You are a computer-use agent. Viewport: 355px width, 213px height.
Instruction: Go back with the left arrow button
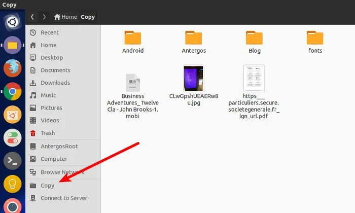[x=32, y=17]
